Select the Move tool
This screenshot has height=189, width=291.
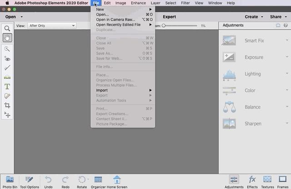(7, 114)
